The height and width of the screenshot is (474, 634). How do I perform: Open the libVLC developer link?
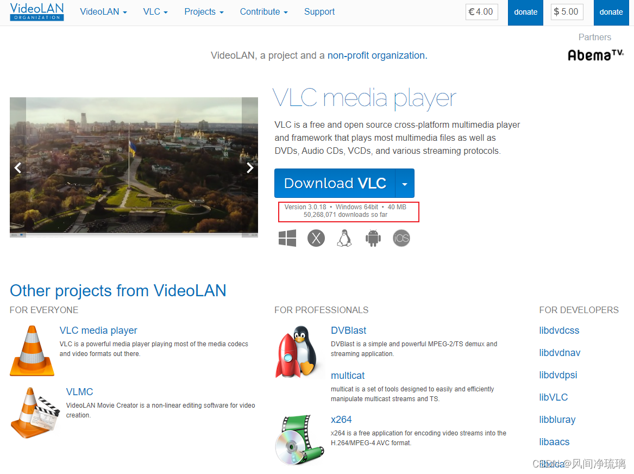[x=554, y=397]
